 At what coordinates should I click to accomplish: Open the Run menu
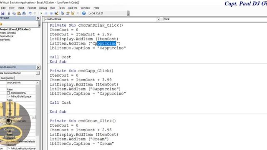click(53, 8)
